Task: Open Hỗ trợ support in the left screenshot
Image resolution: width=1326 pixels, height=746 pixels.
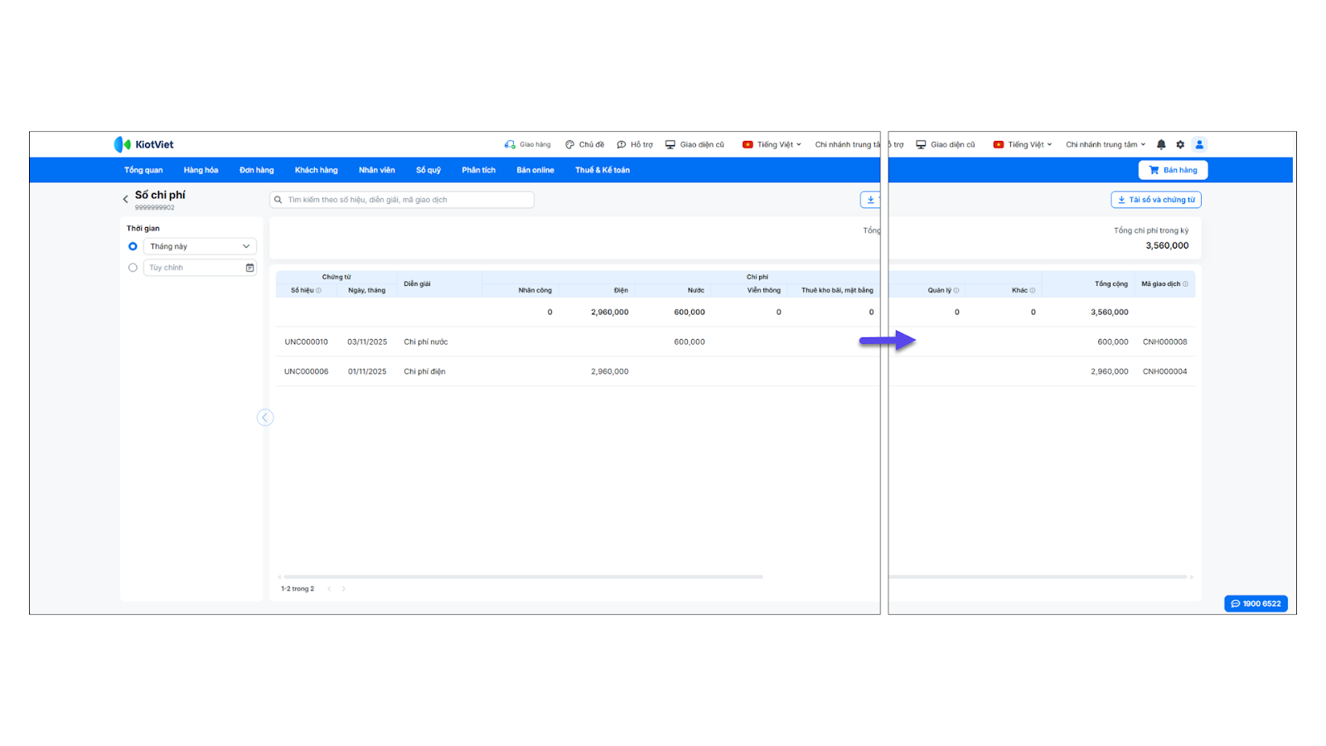Action: [x=635, y=144]
